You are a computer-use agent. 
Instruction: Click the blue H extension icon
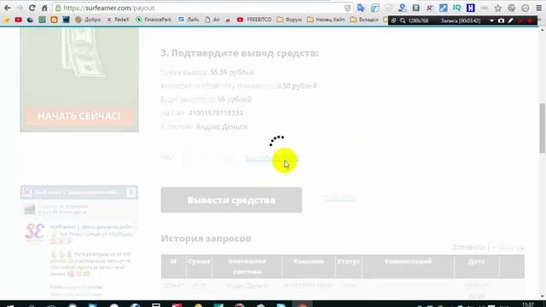coord(470,8)
